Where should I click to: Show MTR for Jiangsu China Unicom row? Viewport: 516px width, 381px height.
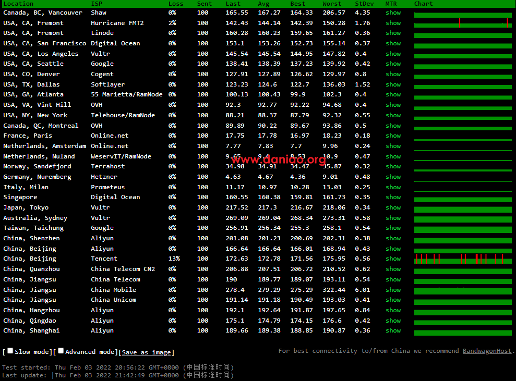393,300
